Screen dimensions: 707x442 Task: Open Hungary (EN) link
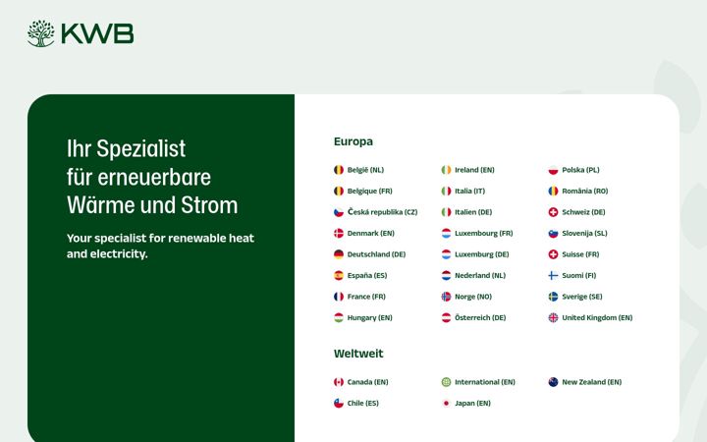[x=370, y=318]
